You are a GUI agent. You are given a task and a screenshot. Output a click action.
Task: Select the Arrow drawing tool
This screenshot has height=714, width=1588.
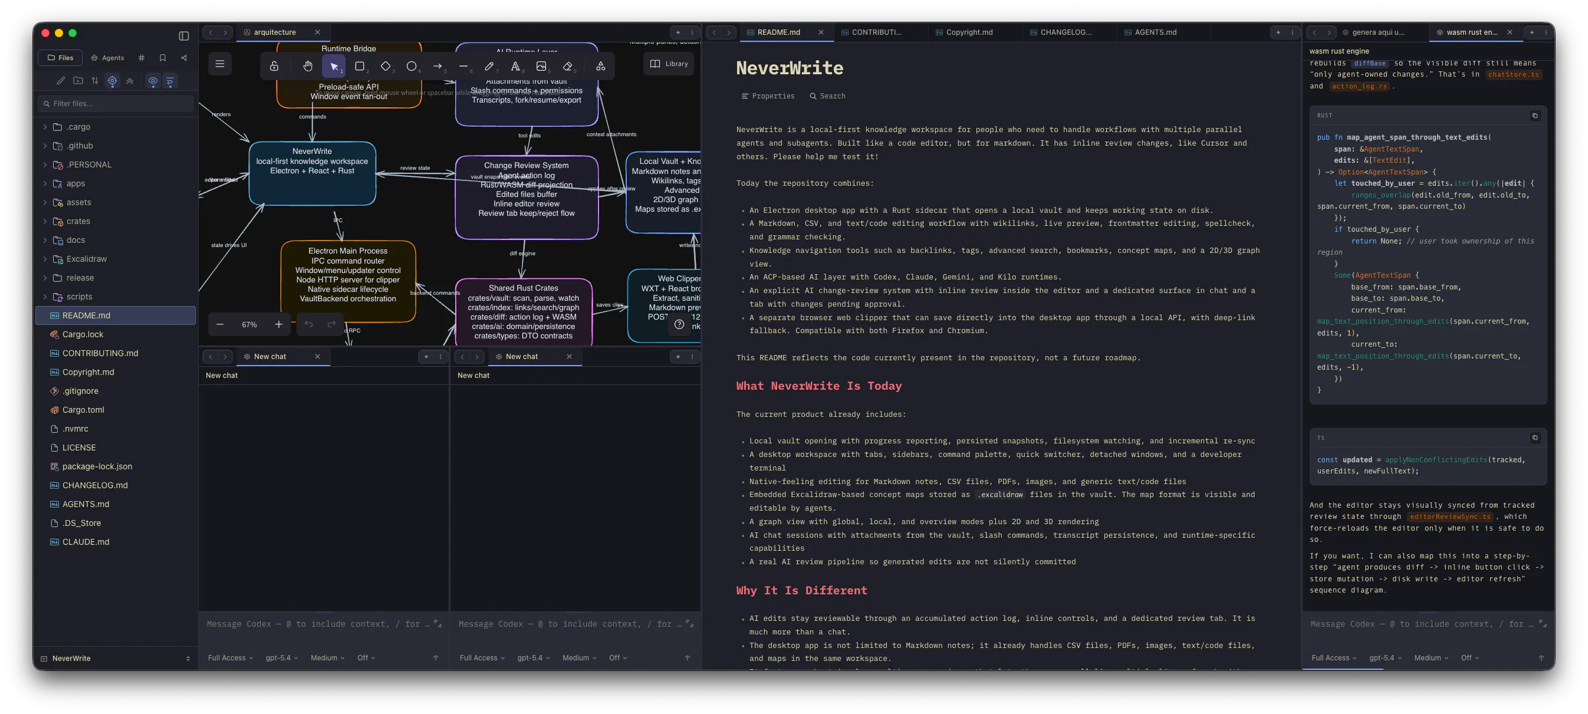point(438,66)
